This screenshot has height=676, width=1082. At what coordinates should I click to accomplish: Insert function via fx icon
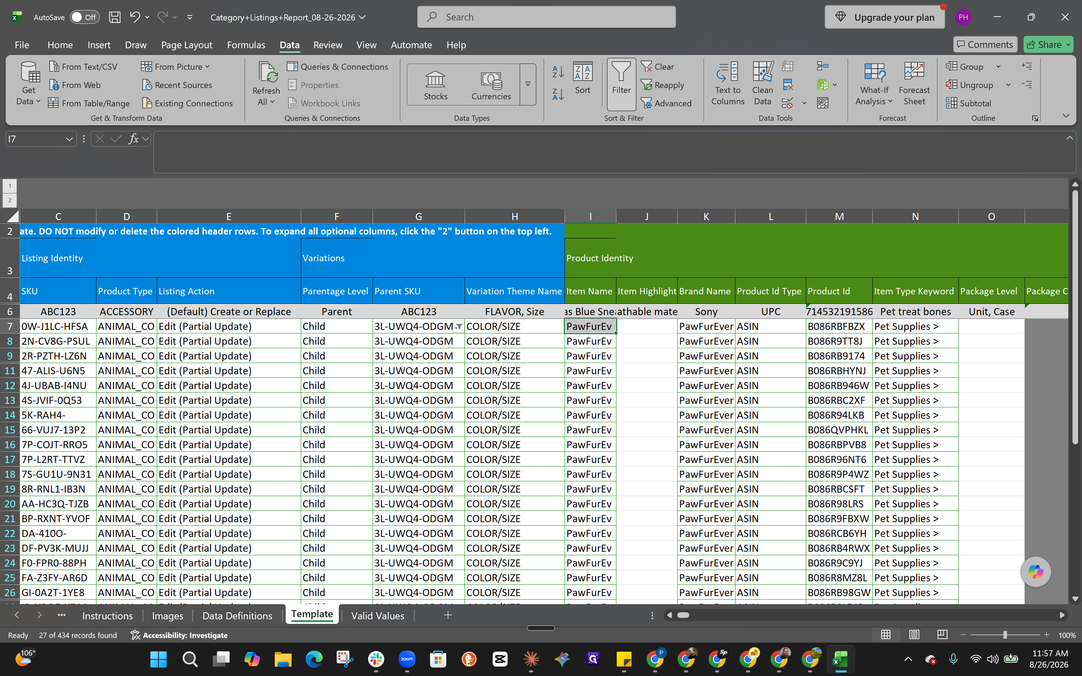point(133,139)
